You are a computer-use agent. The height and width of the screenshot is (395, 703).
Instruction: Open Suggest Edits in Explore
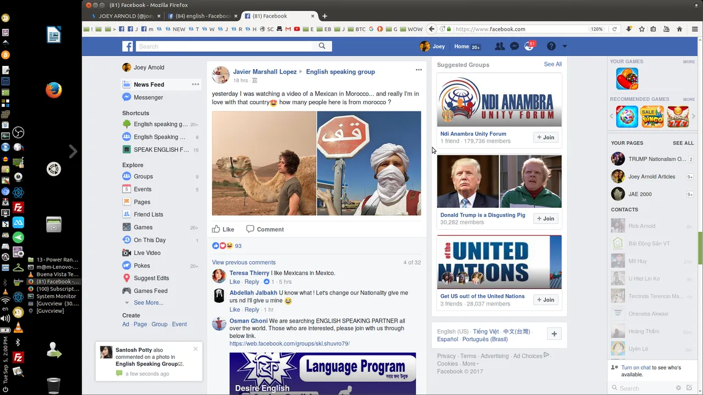151,278
